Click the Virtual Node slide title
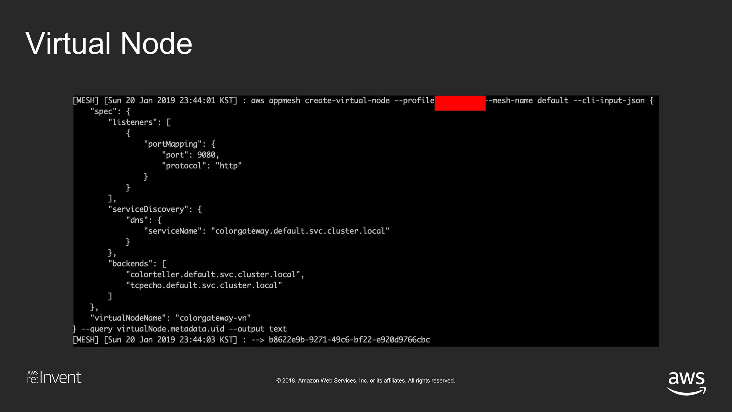This screenshot has height=412, width=732. [109, 44]
